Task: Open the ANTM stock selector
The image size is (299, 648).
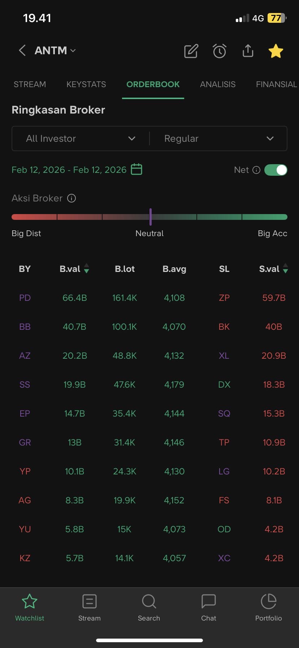Action: click(55, 51)
